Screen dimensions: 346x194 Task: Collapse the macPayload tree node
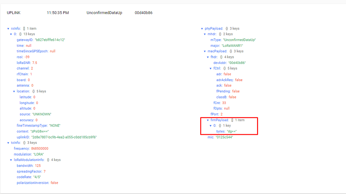coord(205,51)
